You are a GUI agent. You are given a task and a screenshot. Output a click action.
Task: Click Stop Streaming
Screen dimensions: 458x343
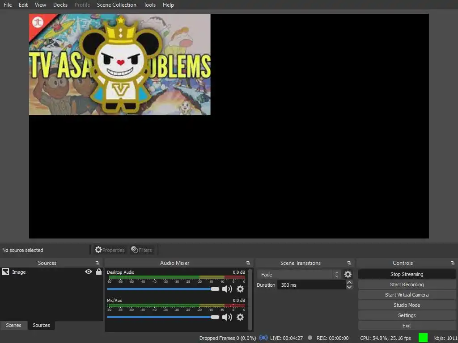point(407,274)
